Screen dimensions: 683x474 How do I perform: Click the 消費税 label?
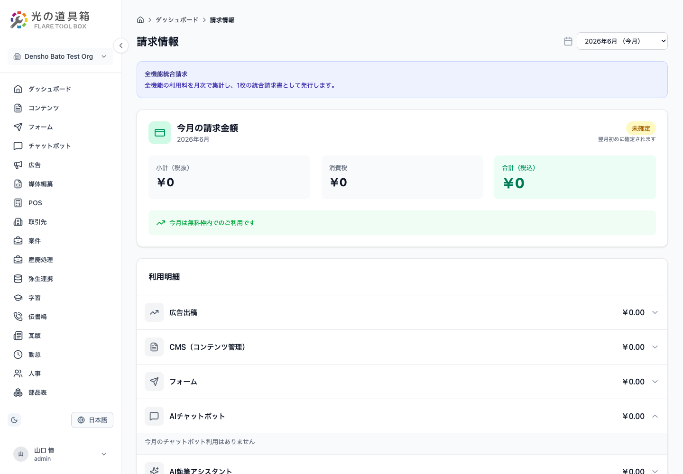pyautogui.click(x=338, y=168)
